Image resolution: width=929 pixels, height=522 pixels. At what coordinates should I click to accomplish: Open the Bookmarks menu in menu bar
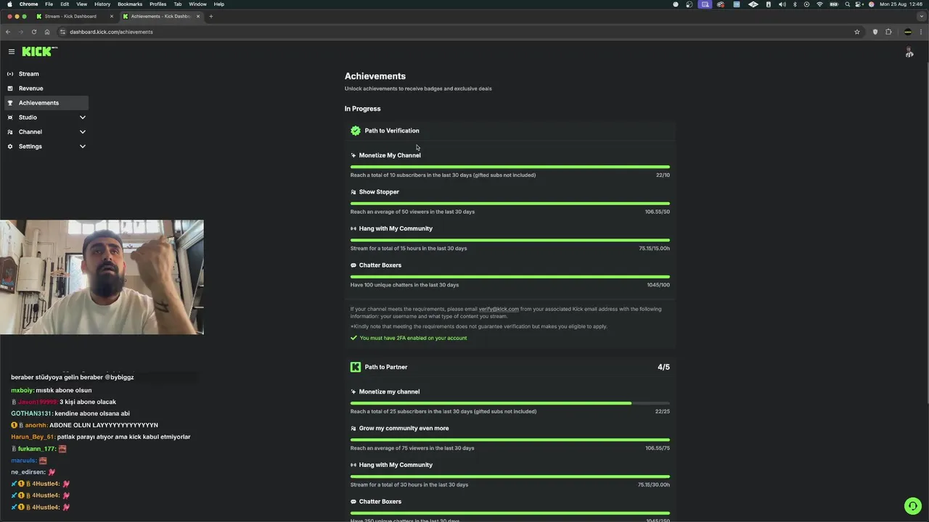click(130, 4)
